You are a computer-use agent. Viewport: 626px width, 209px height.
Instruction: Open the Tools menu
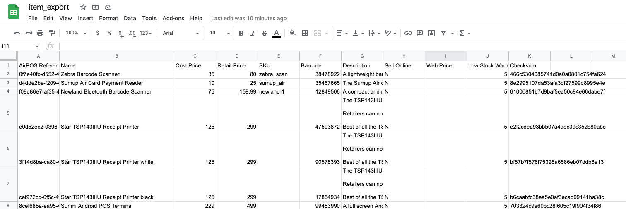(x=149, y=18)
